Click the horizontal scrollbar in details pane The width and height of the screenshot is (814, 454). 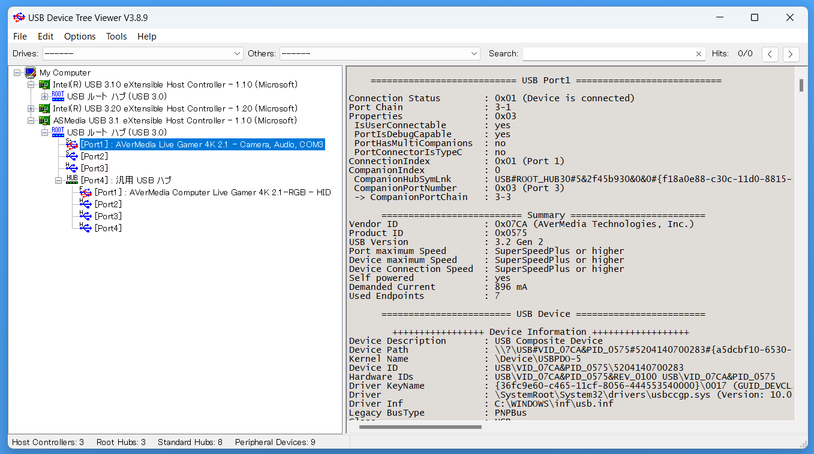(420, 427)
